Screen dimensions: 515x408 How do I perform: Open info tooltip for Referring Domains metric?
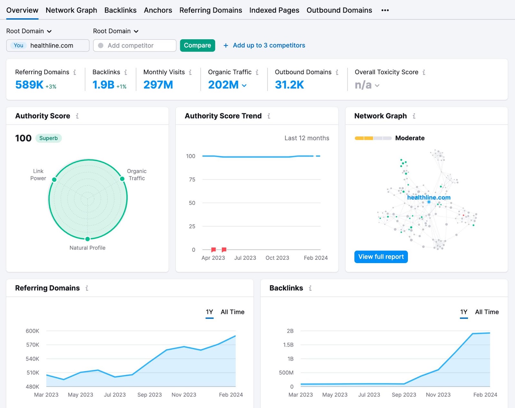pos(75,72)
